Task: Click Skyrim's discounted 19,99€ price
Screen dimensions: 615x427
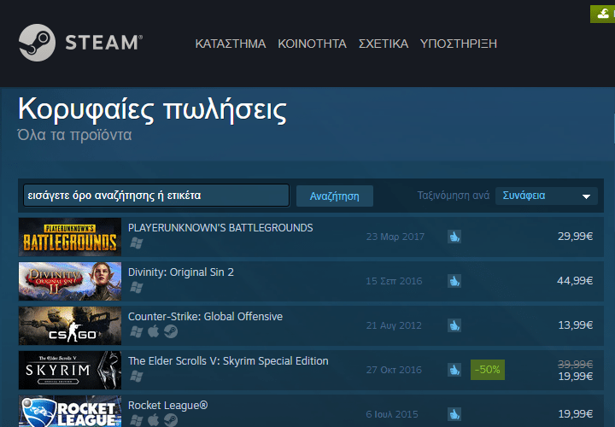Action: pos(575,376)
